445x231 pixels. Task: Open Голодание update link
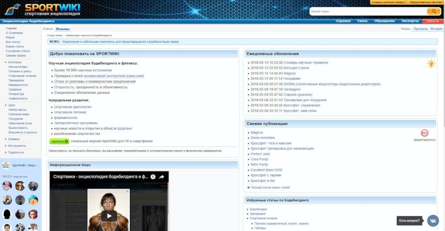coord(292,79)
